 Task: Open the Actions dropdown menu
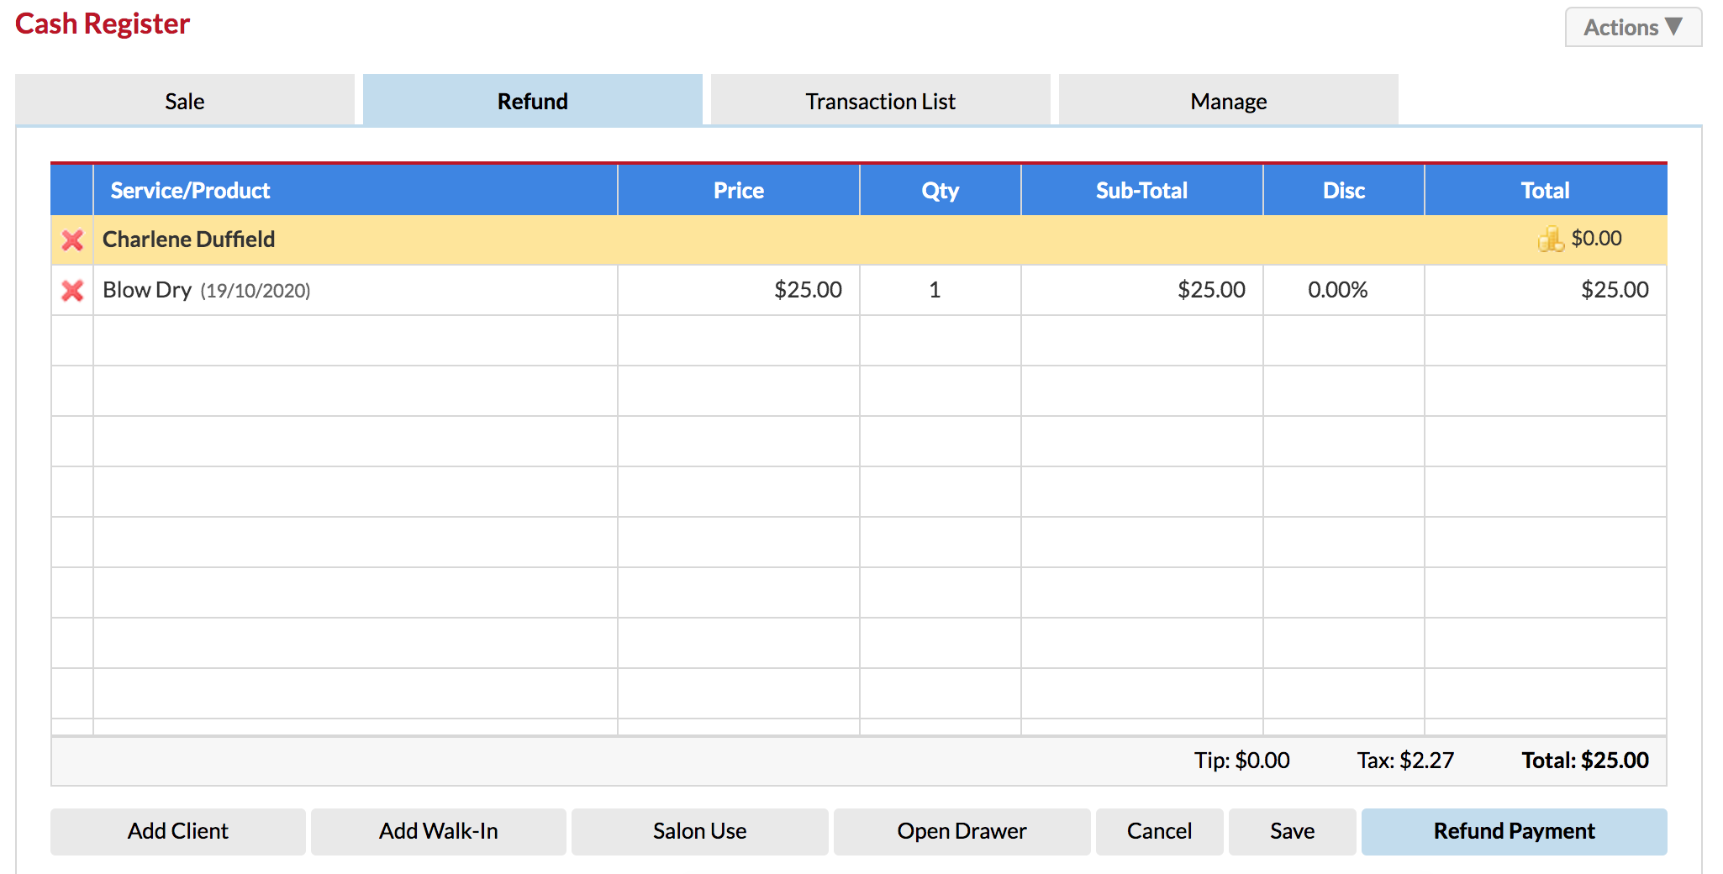(x=1633, y=27)
